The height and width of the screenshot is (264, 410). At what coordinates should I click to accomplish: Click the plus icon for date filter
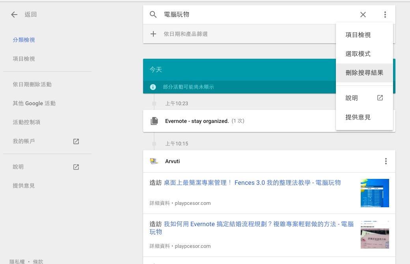[x=153, y=34]
